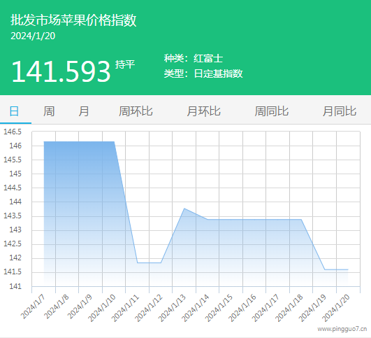Click the 种类: 红富士 label
The height and width of the screenshot is (338, 371).
click(x=194, y=58)
